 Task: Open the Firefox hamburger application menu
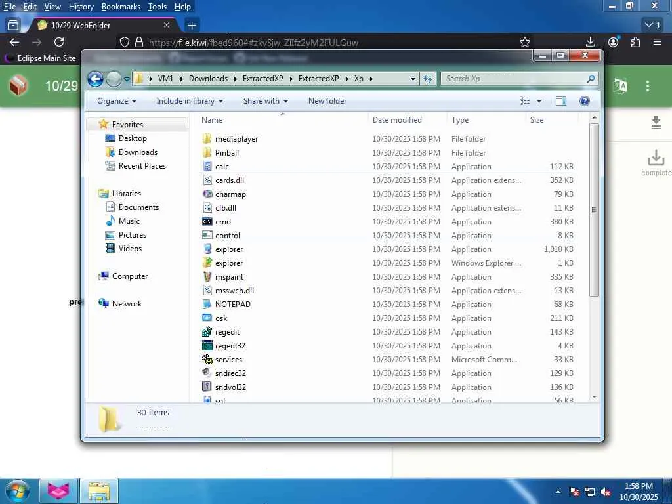pyautogui.click(x=658, y=42)
